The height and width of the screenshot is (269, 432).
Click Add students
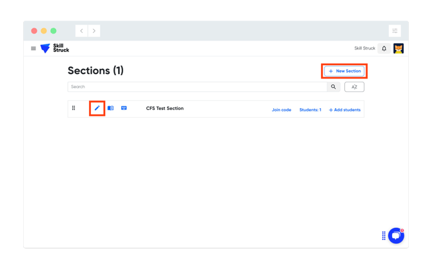(345, 110)
